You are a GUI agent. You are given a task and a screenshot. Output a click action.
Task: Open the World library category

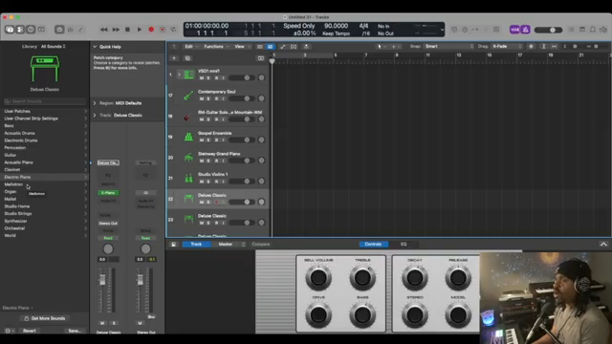[45, 236]
